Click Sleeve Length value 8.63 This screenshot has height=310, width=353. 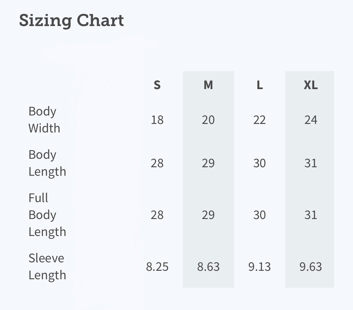pyautogui.click(x=208, y=267)
